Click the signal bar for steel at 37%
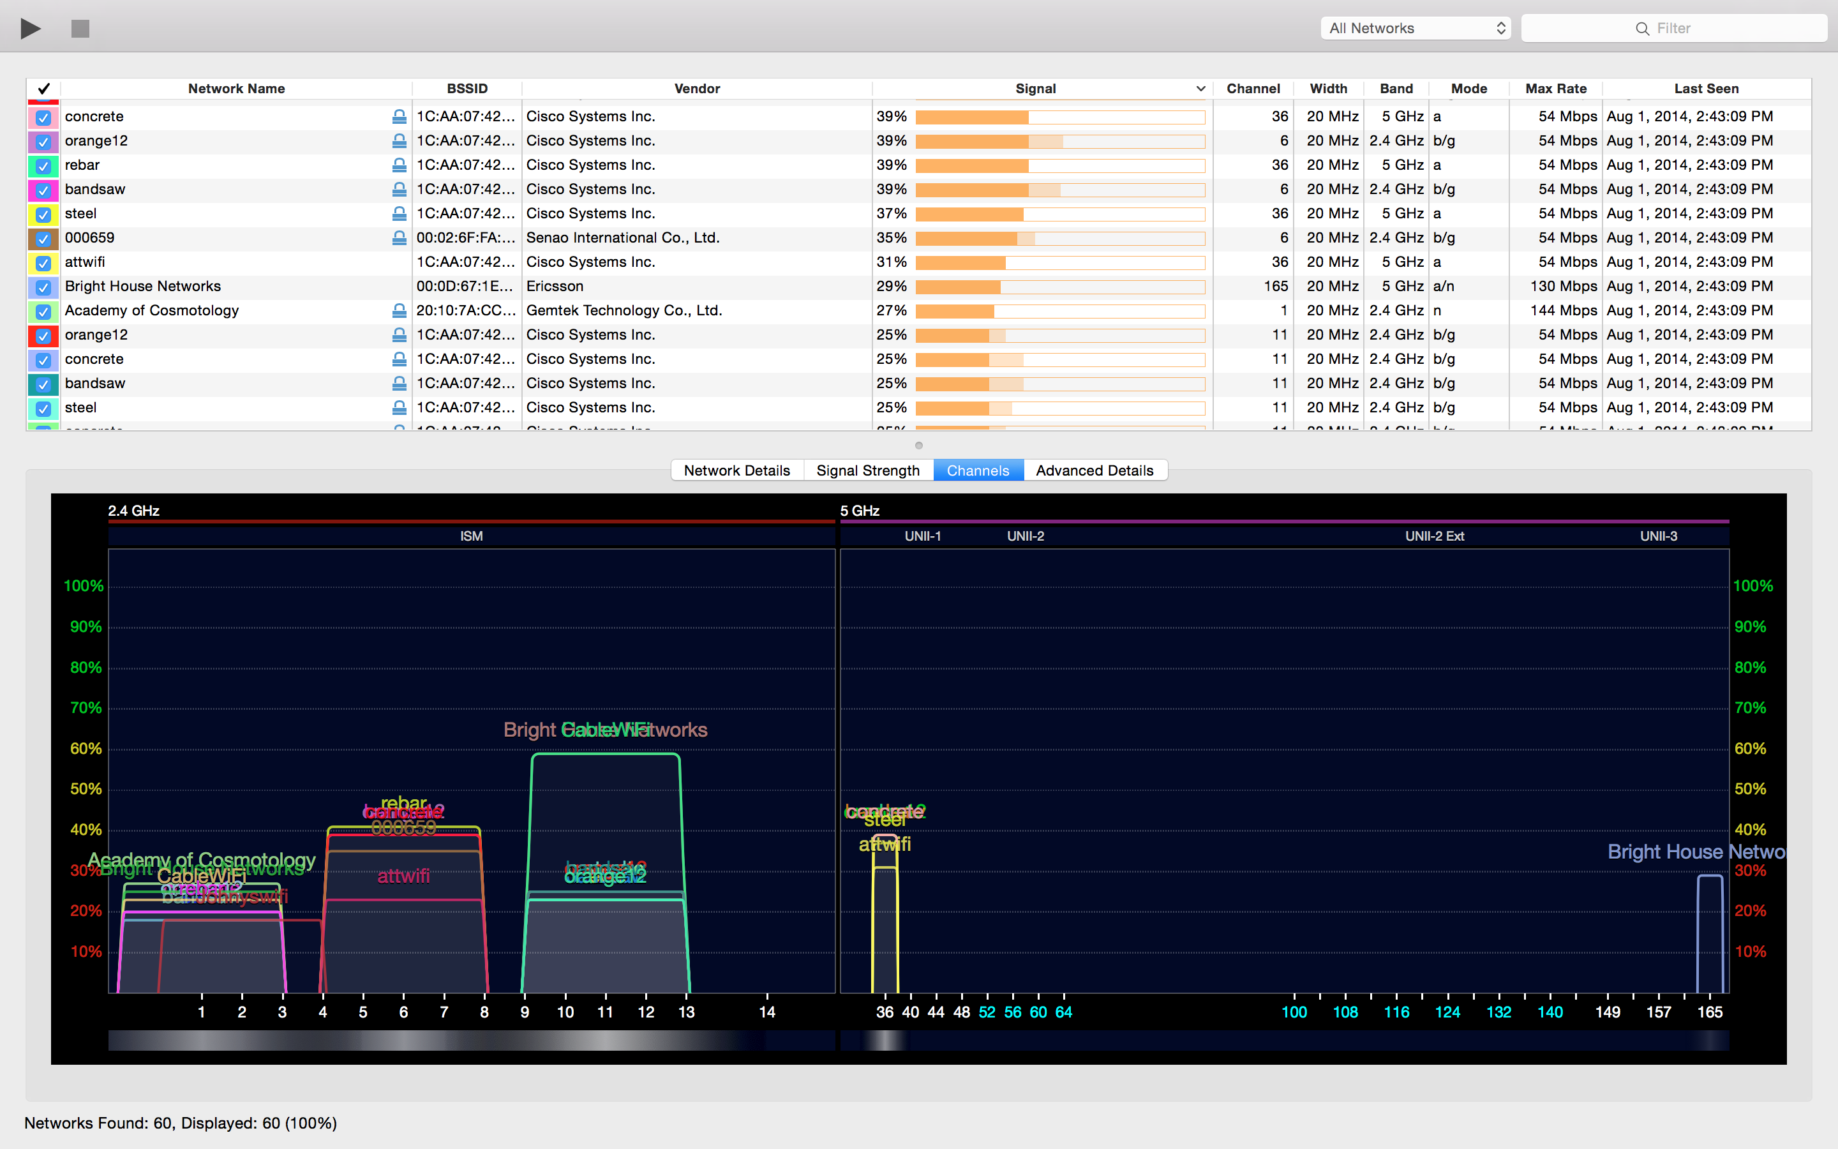 coord(1059,214)
